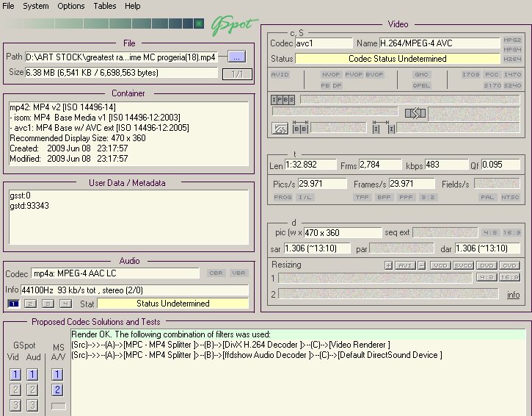Viewport: 532px width, 416px height.
Task: Click the QPEL indicator
Action: click(421, 85)
